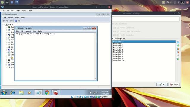The width and height of the screenshot is (190, 107).
Task: Add an empty USB filter in Settings
Action: click(178, 42)
